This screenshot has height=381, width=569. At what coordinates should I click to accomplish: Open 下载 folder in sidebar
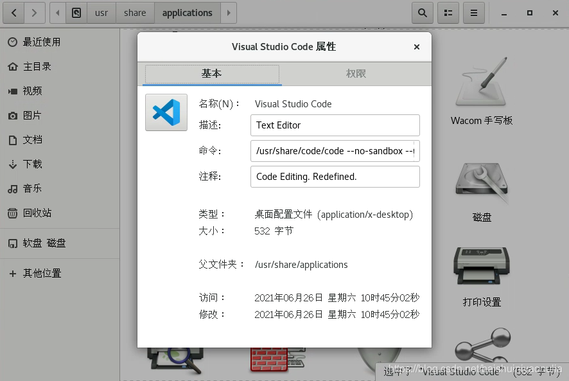pos(60,164)
